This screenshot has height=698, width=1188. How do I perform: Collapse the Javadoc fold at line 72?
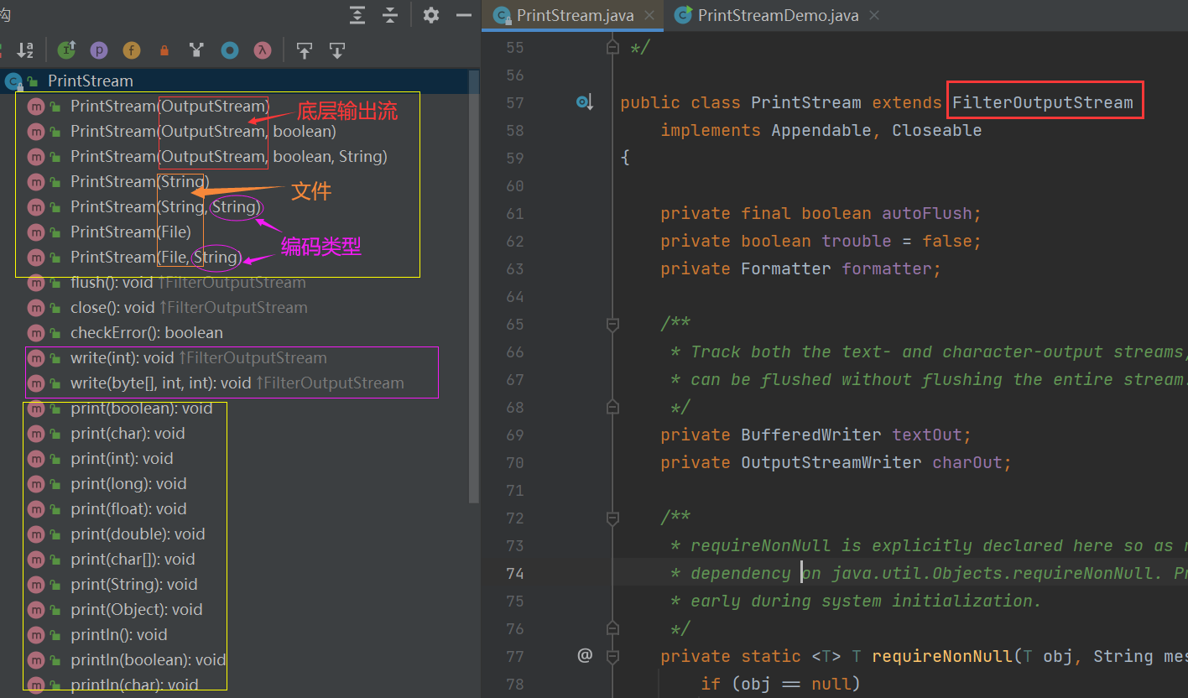click(612, 518)
